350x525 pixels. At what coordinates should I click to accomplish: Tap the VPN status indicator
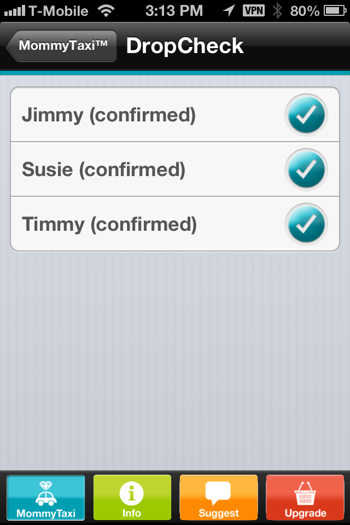[253, 10]
